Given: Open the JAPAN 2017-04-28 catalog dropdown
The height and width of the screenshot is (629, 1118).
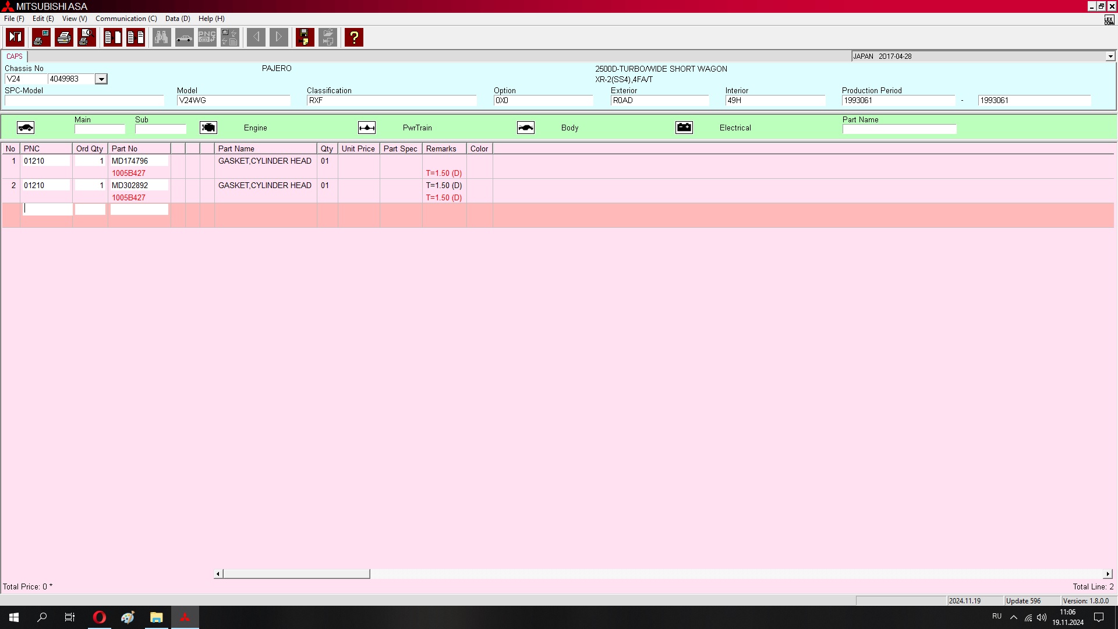Looking at the screenshot, I should click(1110, 56).
